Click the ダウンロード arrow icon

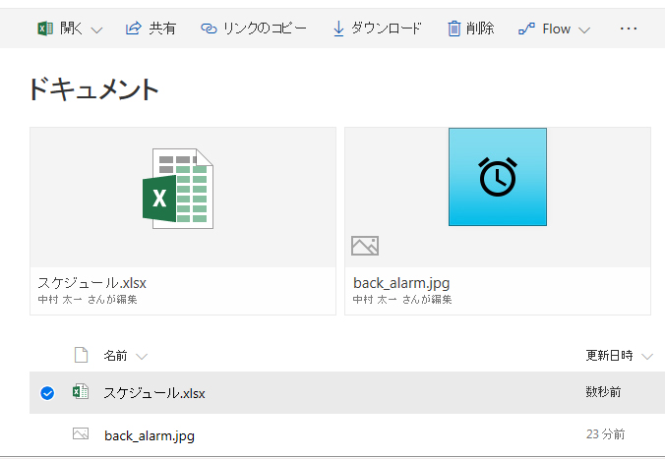click(x=338, y=29)
